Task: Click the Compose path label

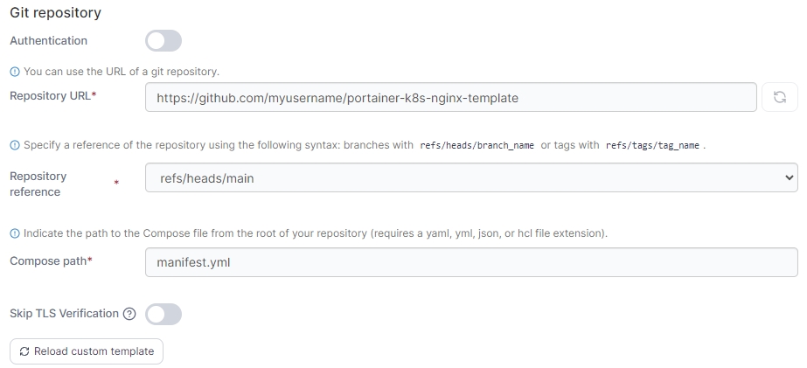Action: (x=50, y=261)
